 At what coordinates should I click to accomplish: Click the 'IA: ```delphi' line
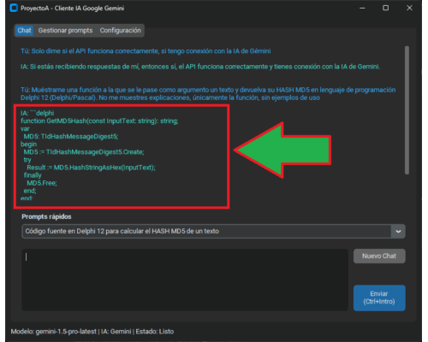pyautogui.click(x=37, y=113)
